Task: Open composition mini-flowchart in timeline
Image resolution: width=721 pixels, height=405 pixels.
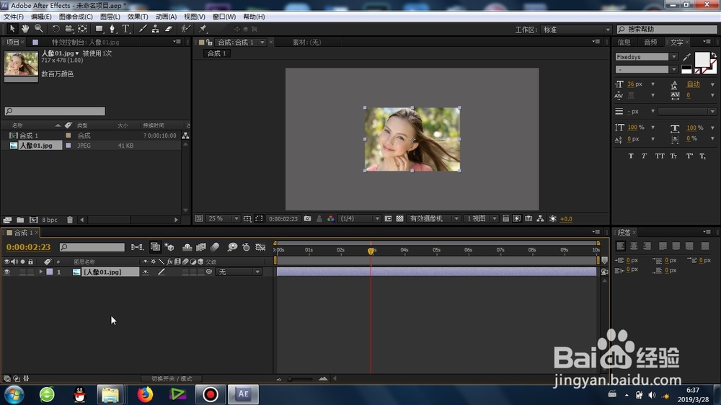Action: coord(137,247)
